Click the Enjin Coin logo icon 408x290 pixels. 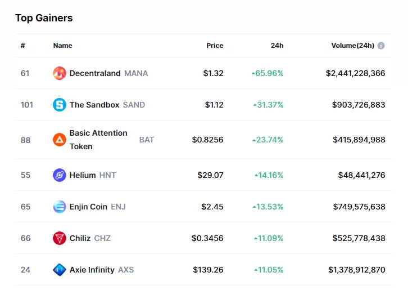tap(60, 207)
